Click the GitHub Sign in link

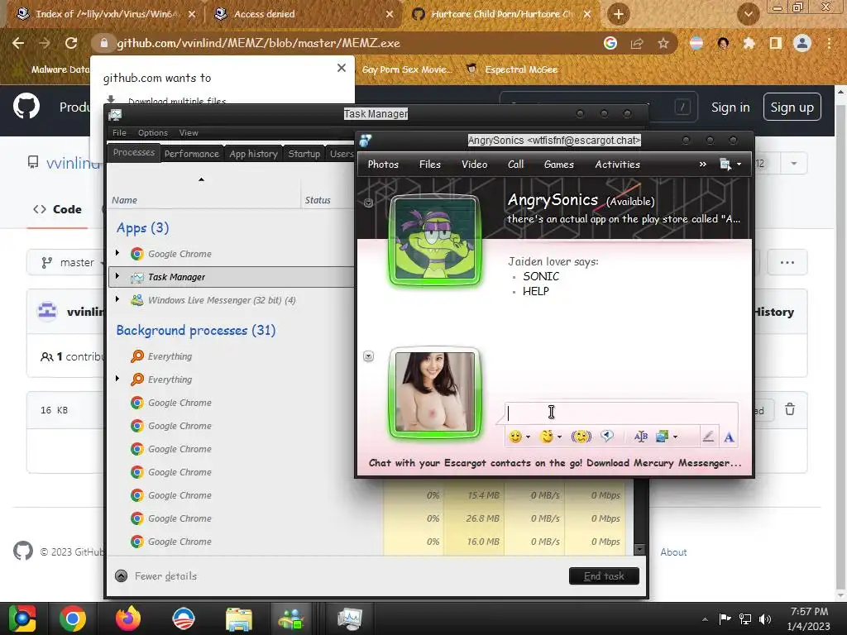point(730,107)
